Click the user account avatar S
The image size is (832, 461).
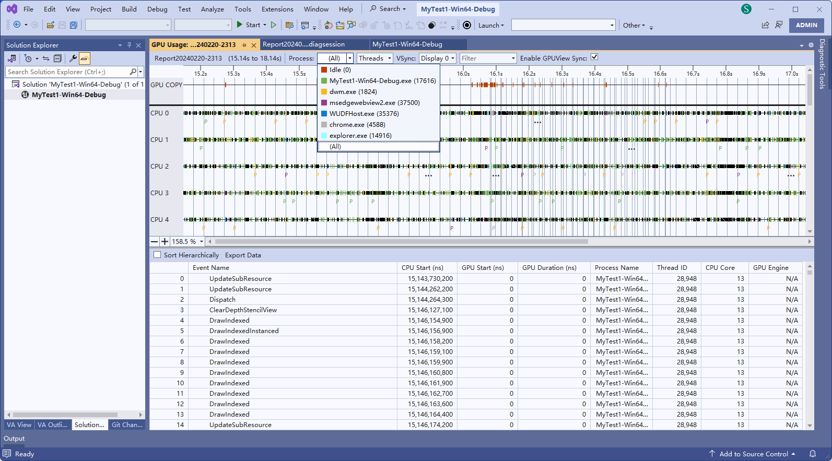(x=746, y=9)
